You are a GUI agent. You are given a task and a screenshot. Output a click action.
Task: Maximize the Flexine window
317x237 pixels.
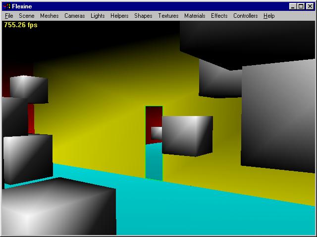pos(301,6)
